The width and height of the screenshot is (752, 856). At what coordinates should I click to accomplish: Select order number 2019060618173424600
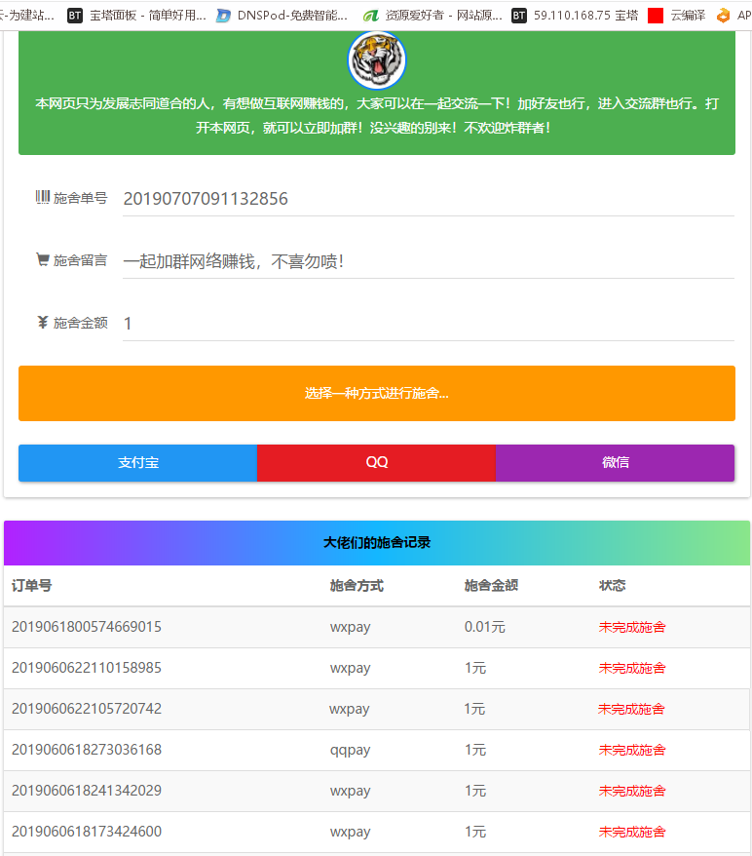tap(86, 832)
